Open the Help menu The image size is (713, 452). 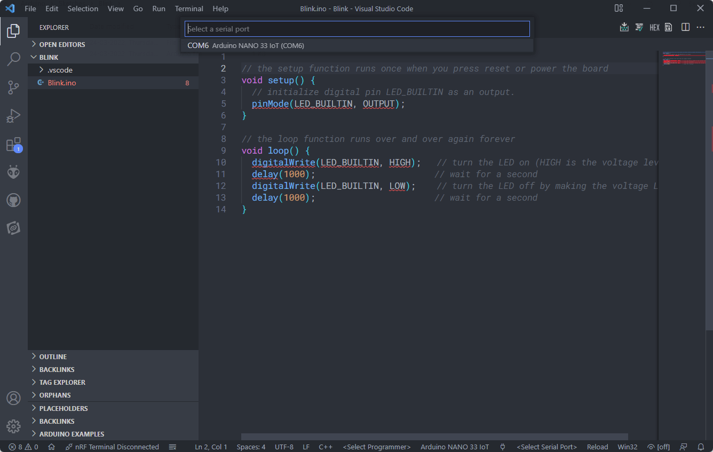pos(220,9)
